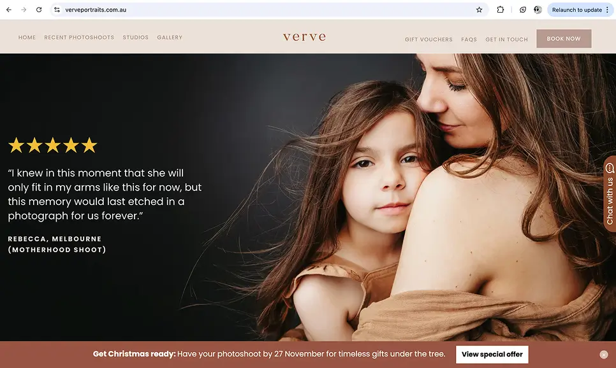Image resolution: width=616 pixels, height=368 pixels.
Task: Reload the page with the refresh icon
Action: click(x=39, y=10)
